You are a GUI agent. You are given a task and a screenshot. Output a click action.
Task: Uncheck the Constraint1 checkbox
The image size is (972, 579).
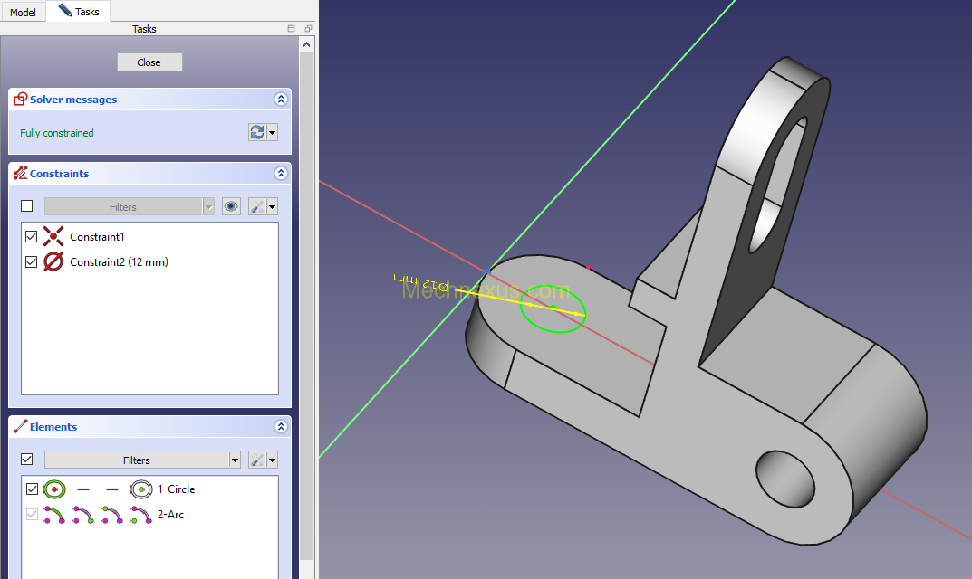(x=32, y=237)
